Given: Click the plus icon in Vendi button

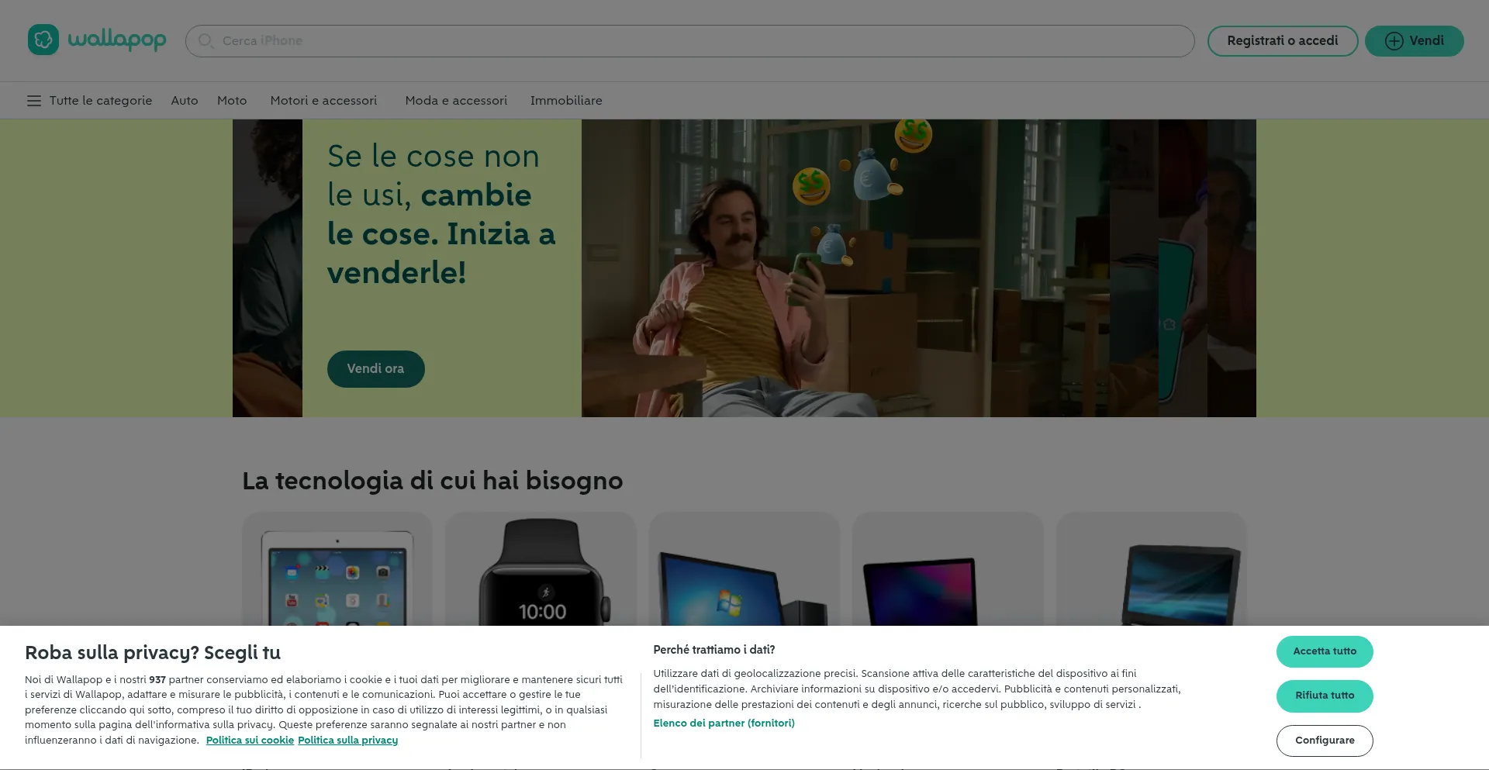Looking at the screenshot, I should (1394, 41).
